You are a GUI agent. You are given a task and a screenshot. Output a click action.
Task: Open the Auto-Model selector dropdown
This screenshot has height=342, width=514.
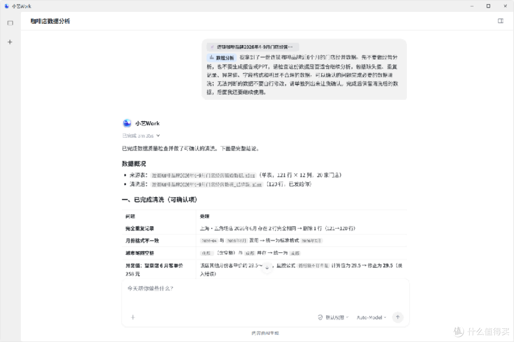tap(371, 317)
